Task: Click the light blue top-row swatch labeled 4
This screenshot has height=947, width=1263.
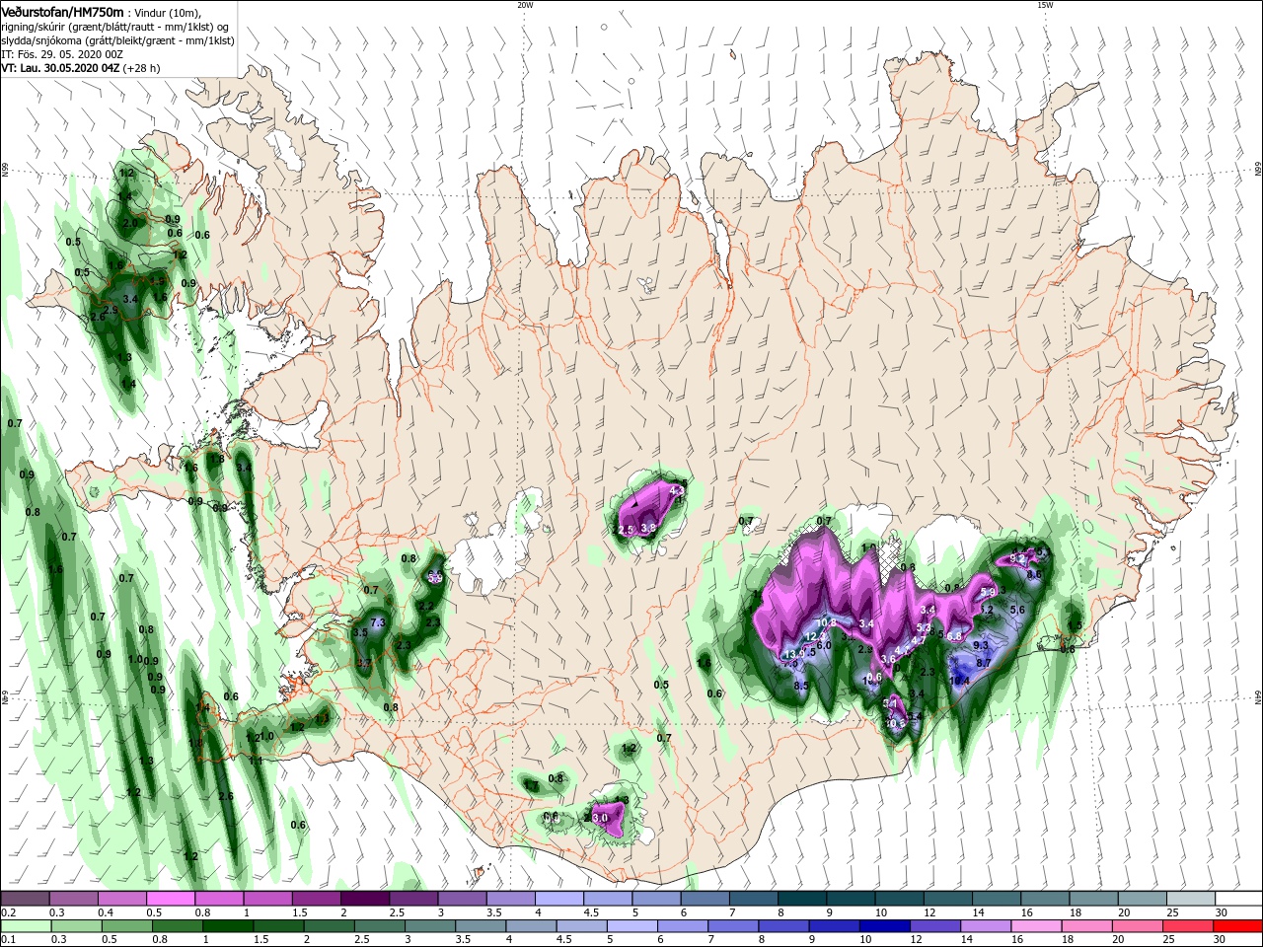Action: (558, 899)
